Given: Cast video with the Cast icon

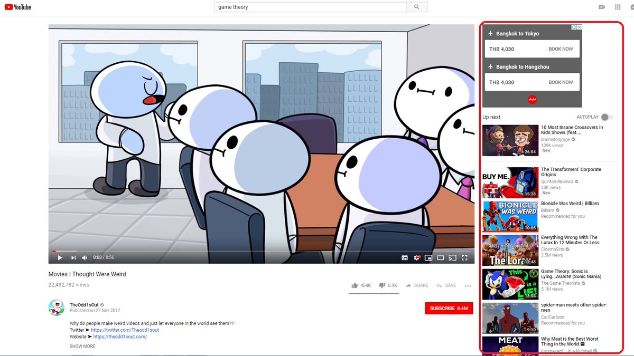Looking at the screenshot, I should pos(452,258).
